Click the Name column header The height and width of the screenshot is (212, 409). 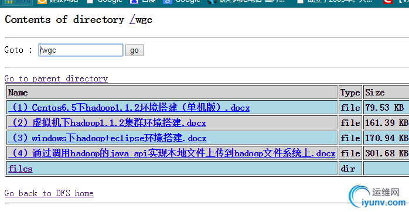pyautogui.click(x=172, y=93)
